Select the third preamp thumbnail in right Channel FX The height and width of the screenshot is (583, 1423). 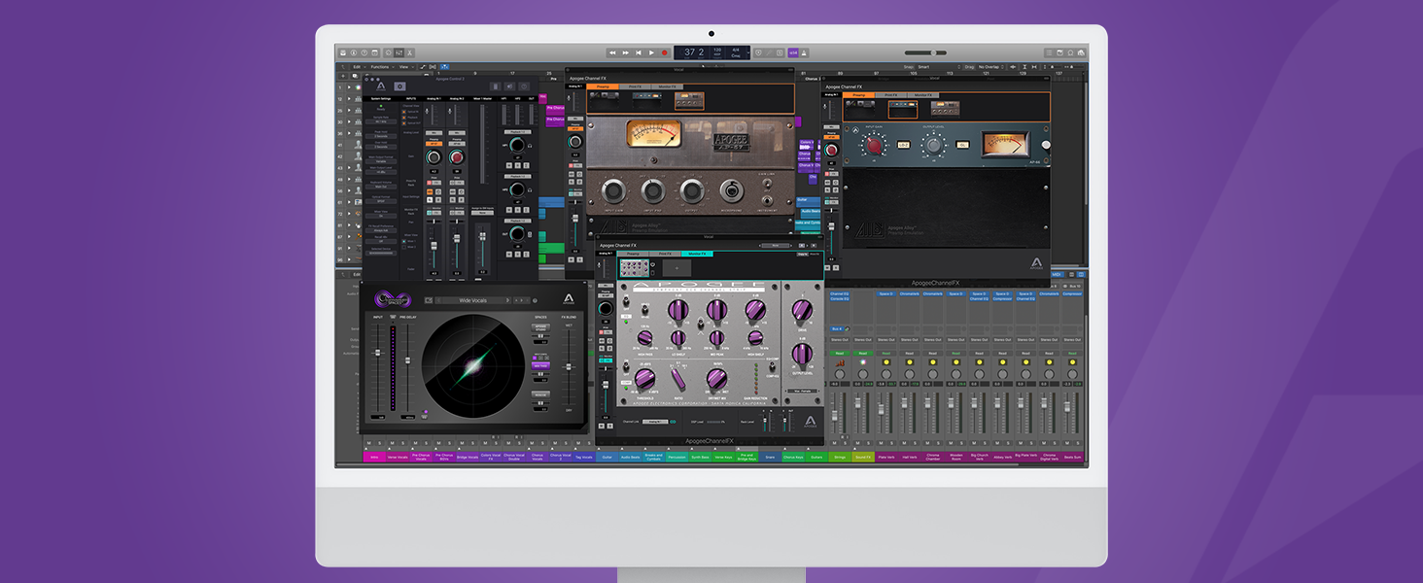pos(945,108)
